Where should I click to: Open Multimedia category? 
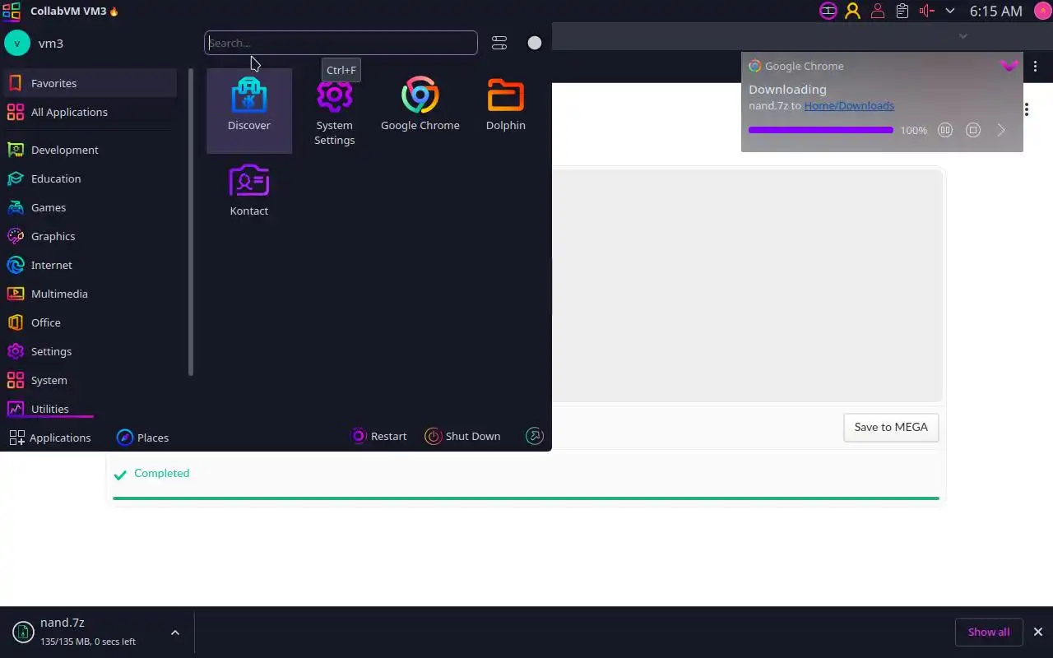coord(89,294)
